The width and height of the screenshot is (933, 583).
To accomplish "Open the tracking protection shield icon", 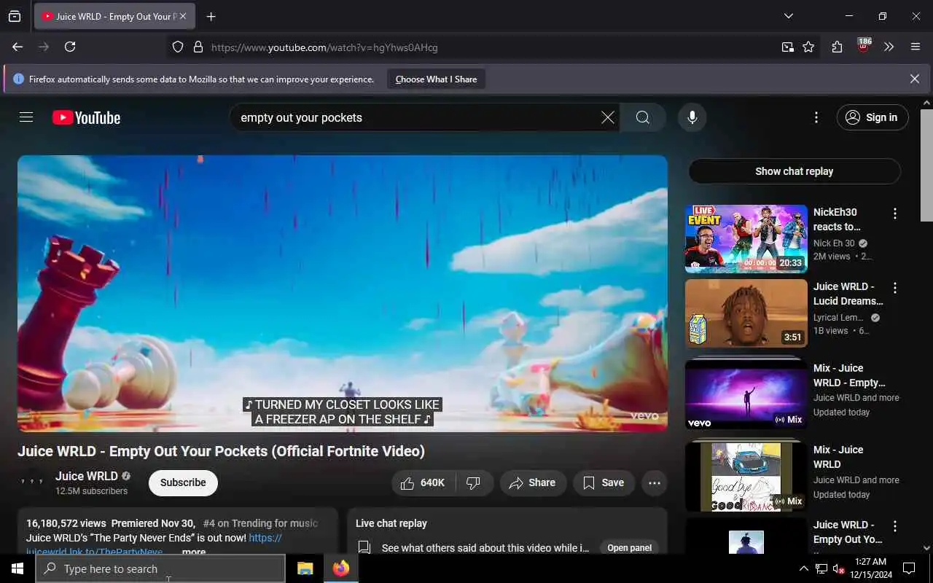I will [x=178, y=47].
